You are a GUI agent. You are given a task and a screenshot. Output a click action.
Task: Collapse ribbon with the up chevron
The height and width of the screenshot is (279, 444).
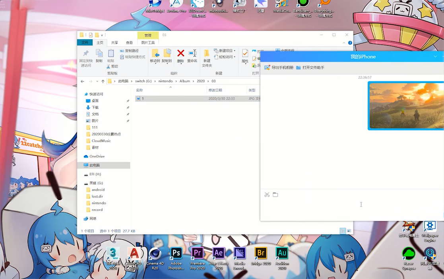tap(344, 43)
